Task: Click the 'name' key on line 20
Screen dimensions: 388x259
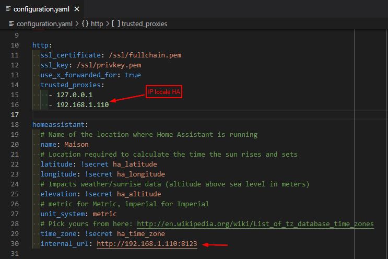Action: [x=49, y=145]
